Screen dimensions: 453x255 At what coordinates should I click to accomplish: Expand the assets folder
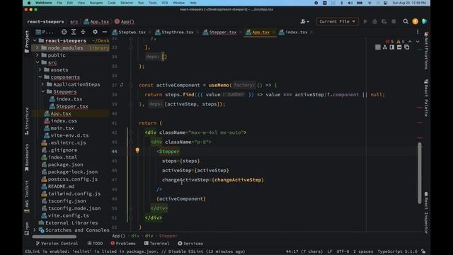[x=40, y=69]
